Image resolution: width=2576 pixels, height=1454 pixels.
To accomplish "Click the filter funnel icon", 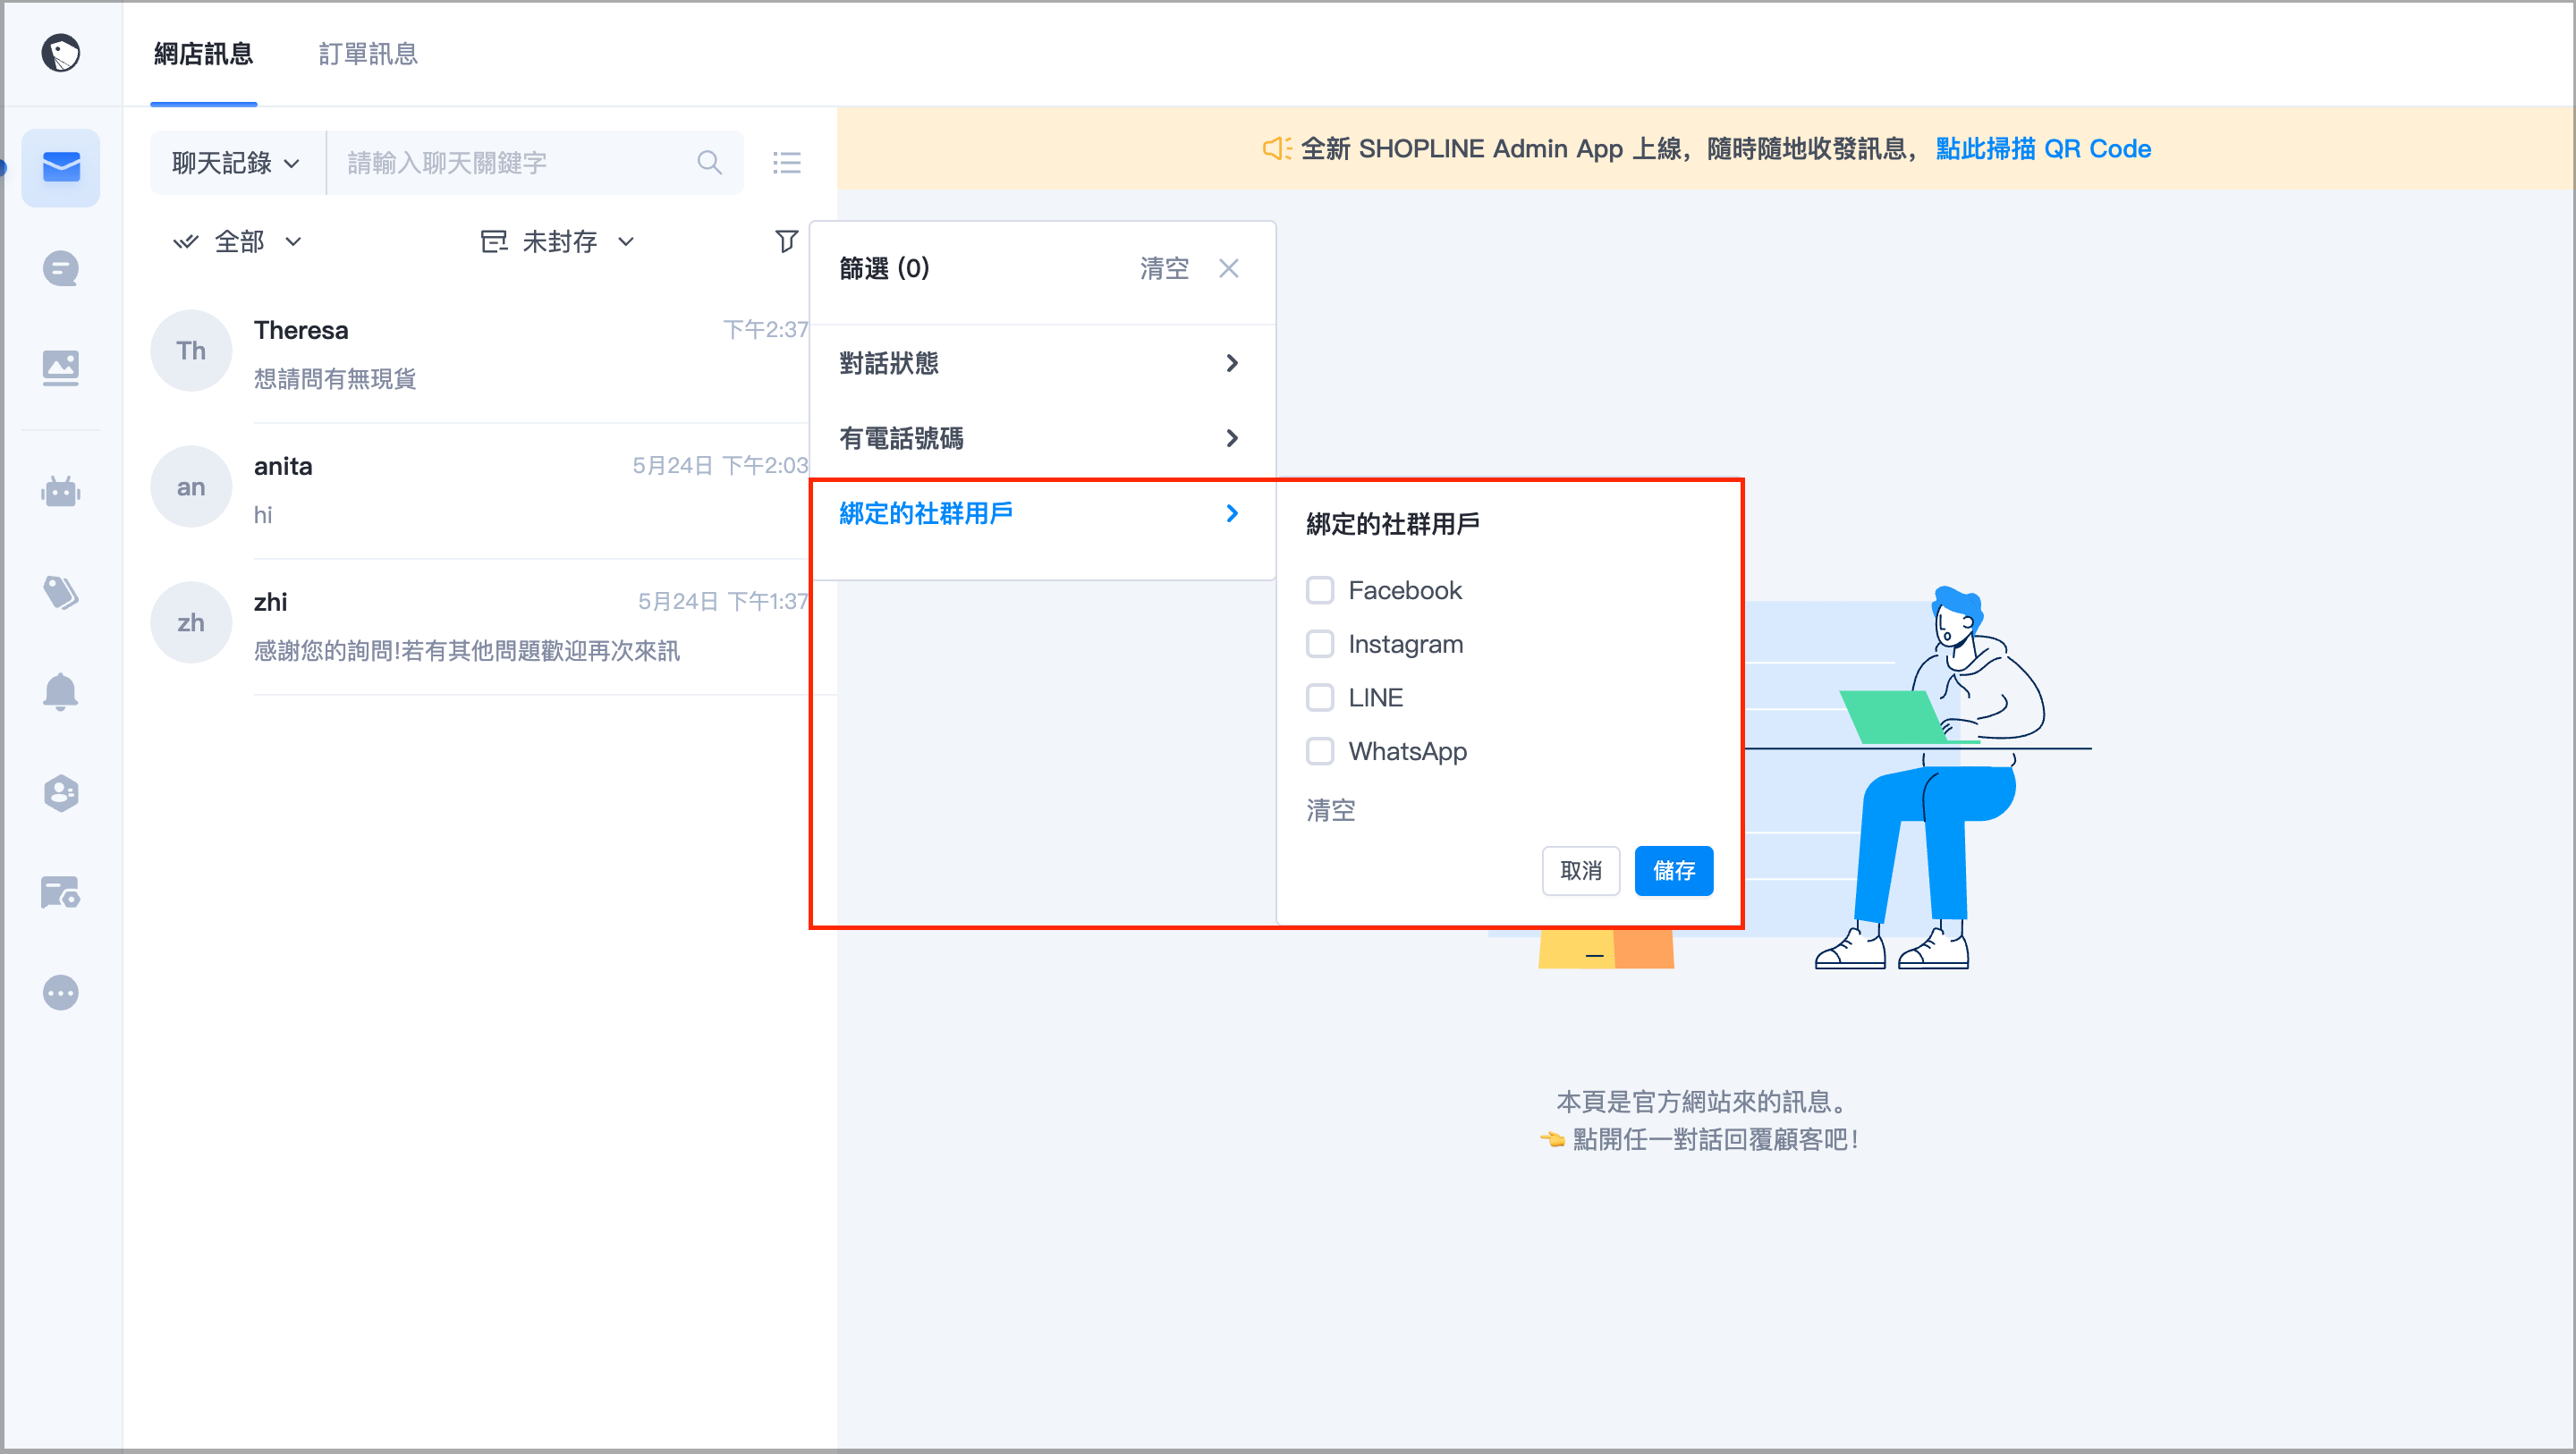I will coord(787,241).
